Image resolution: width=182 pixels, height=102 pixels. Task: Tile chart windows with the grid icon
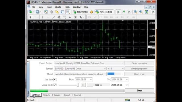[146, 12]
